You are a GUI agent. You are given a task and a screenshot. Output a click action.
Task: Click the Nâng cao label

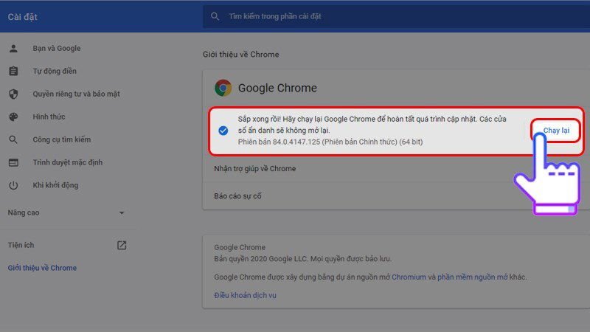coord(24,212)
